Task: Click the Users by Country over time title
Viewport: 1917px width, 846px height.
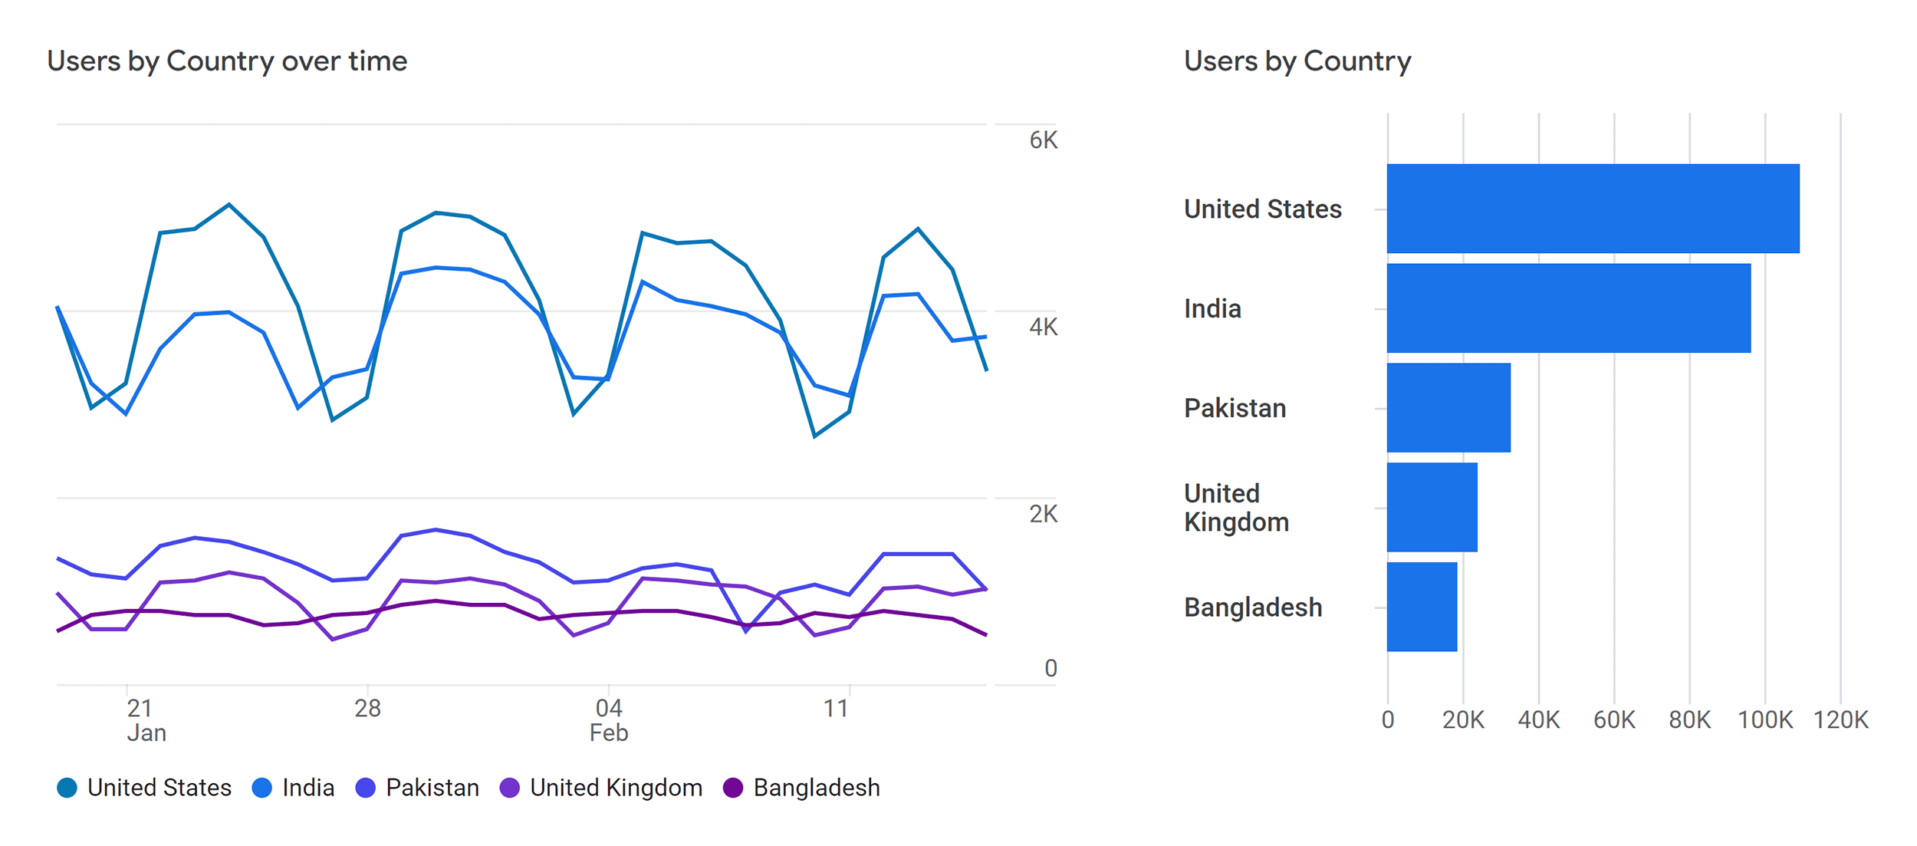Action: [x=227, y=61]
